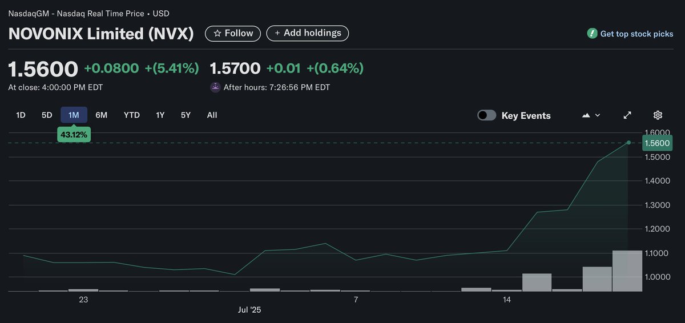Expand chart to full screen
Viewport: 685px width, 323px height.
pyautogui.click(x=627, y=115)
